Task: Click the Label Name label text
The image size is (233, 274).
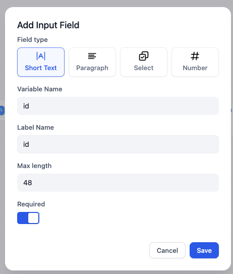Action: click(x=35, y=127)
